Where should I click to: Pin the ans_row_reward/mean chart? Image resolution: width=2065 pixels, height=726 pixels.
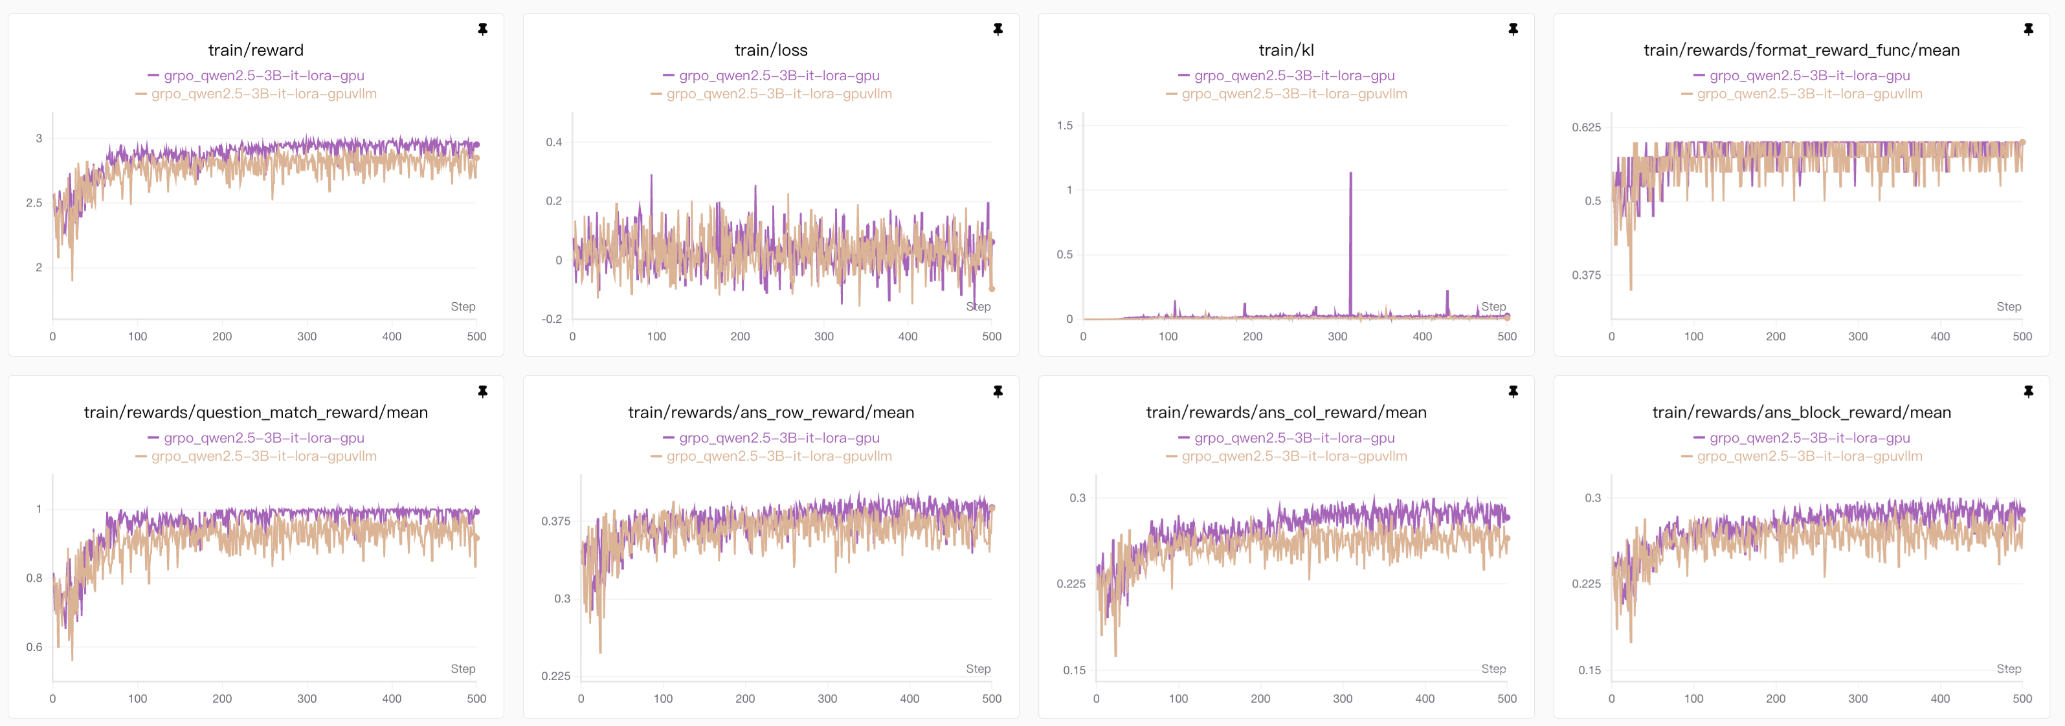pos(998,392)
